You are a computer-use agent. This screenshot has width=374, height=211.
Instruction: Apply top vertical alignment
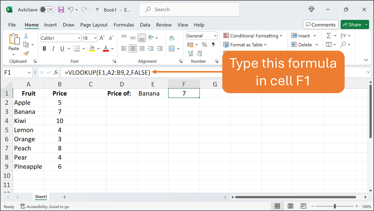click(x=124, y=37)
